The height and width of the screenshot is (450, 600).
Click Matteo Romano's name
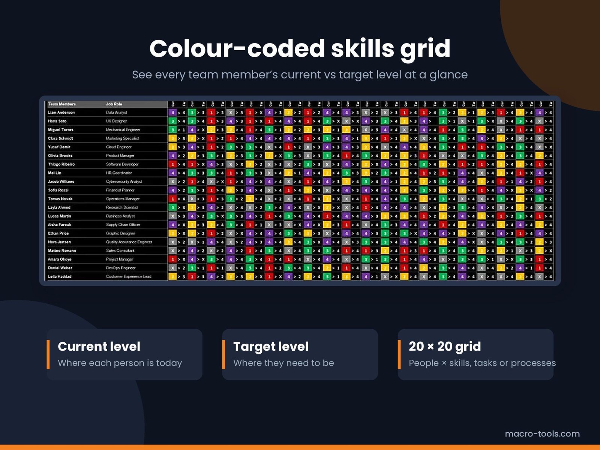(62, 250)
